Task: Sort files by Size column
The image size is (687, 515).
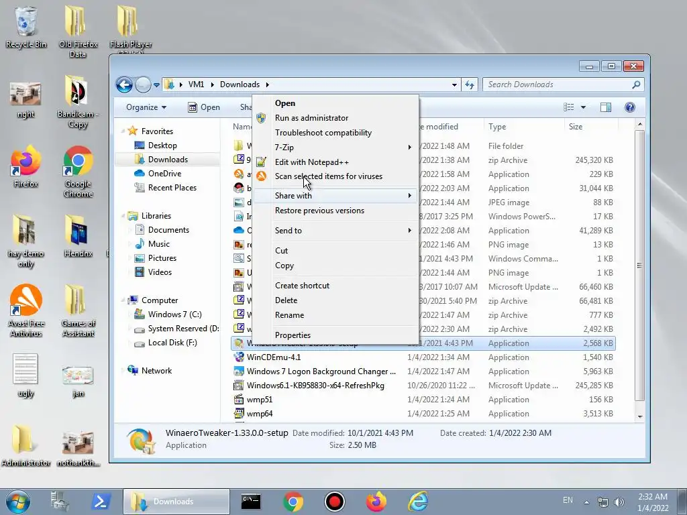Action: pos(590,127)
